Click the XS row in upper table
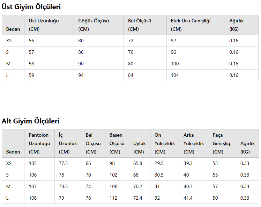Viewport: 261px width, 207px height. (x=130, y=41)
